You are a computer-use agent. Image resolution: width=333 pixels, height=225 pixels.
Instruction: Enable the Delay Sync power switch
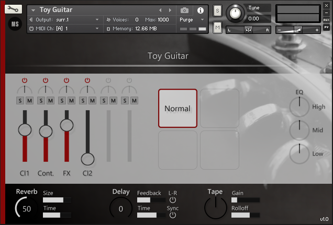tap(173, 215)
